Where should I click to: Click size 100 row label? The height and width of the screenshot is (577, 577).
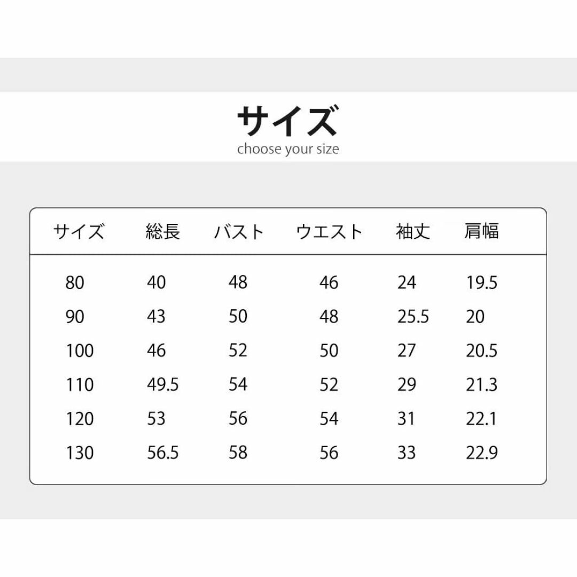[x=80, y=350]
